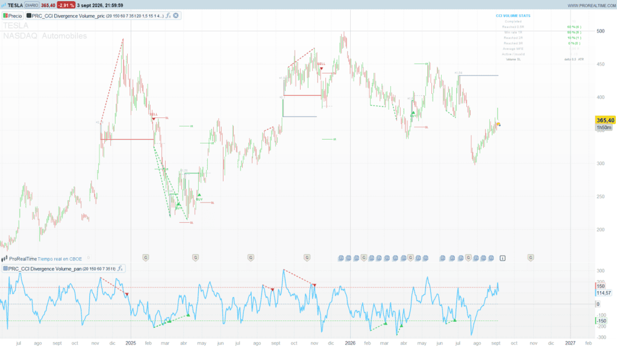Open the earnings G marker near February 2025

pyautogui.click(x=146, y=258)
